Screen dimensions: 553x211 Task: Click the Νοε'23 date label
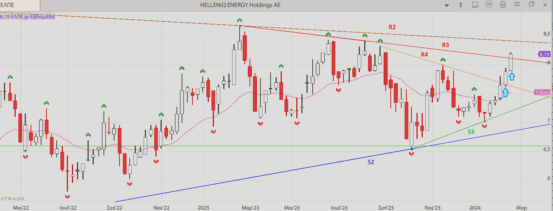pyautogui.click(x=432, y=208)
